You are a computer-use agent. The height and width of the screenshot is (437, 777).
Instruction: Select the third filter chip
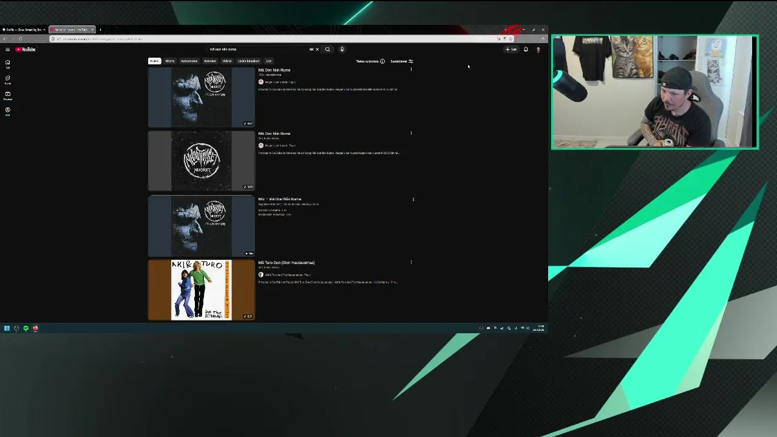point(189,61)
